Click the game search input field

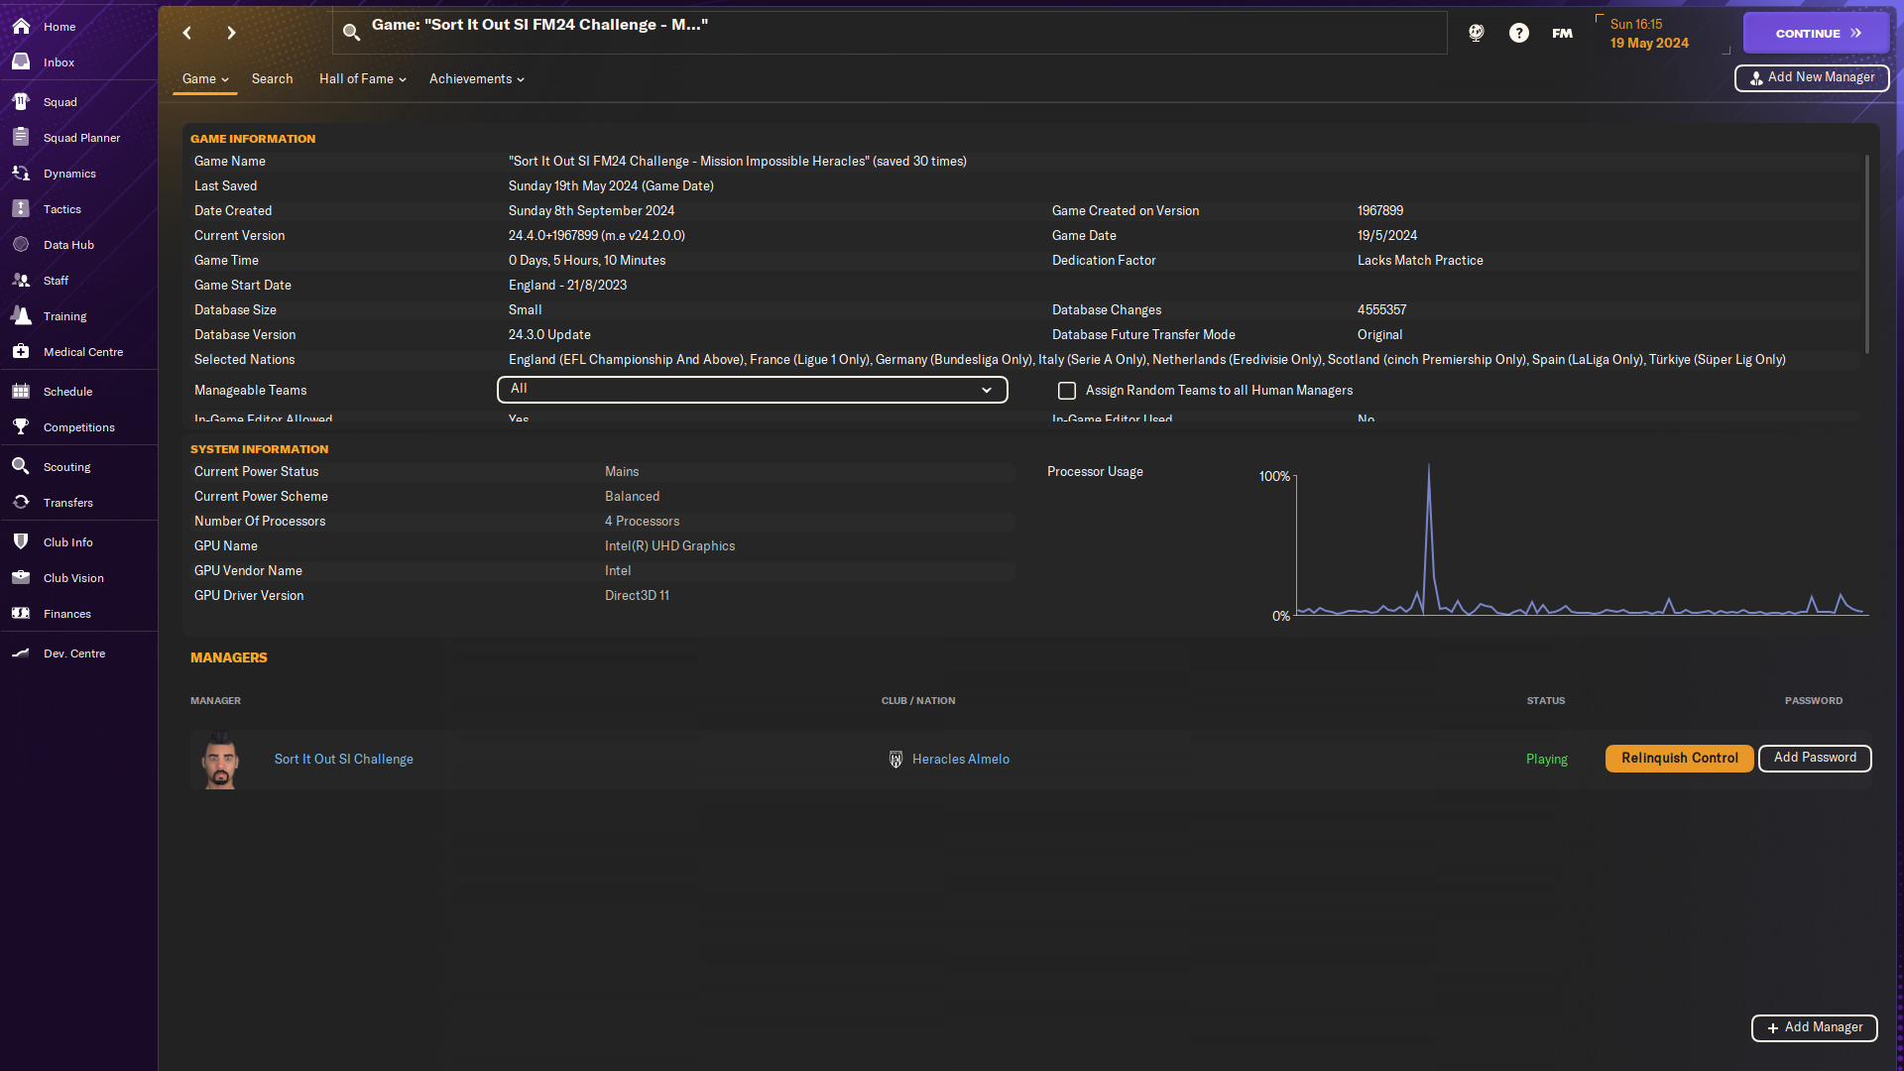(890, 33)
